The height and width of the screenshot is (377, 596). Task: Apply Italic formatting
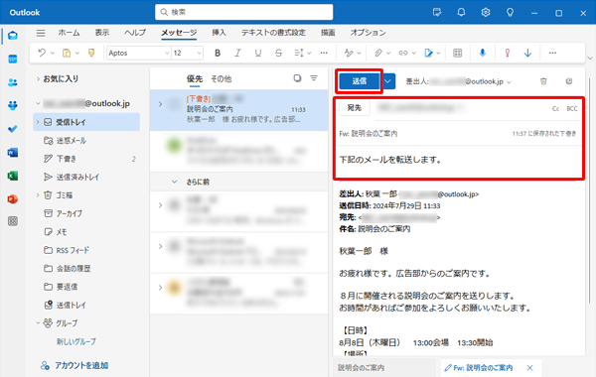coord(238,53)
